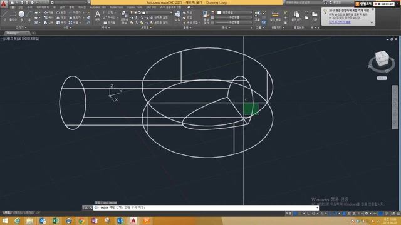Open the Raster Tools ribbon tab
Screen dimensions: 401x225
pyautogui.click(x=117, y=7)
